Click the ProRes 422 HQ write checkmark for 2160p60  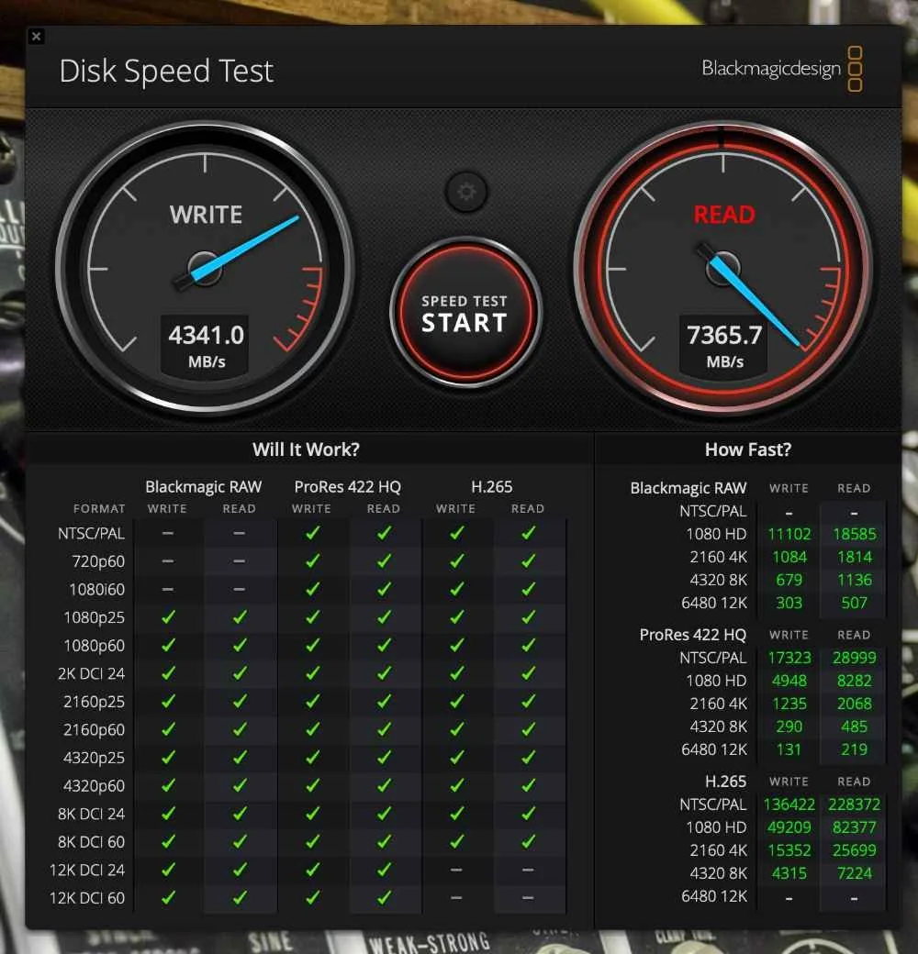pos(312,729)
